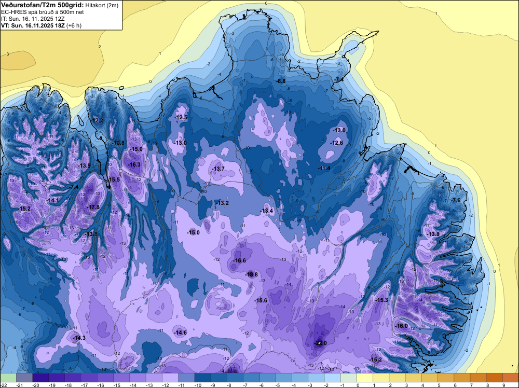Select the -12.6 temperature label
This screenshot has width=519, height=388.
(337, 143)
